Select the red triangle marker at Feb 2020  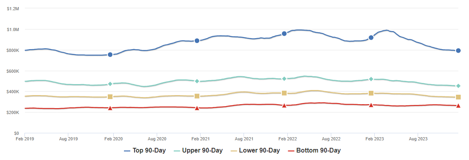click(110, 108)
